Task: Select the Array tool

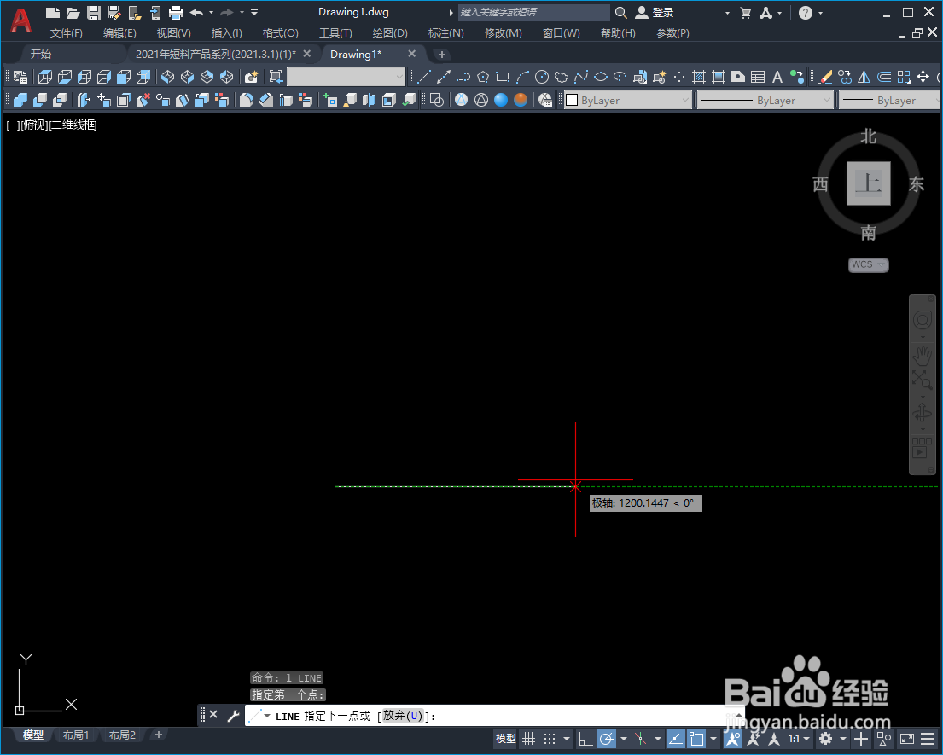Action: coord(904,77)
